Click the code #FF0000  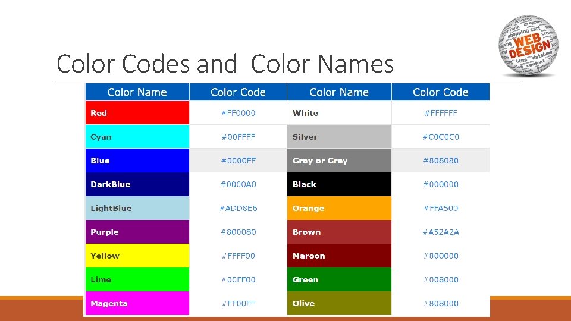tap(238, 113)
